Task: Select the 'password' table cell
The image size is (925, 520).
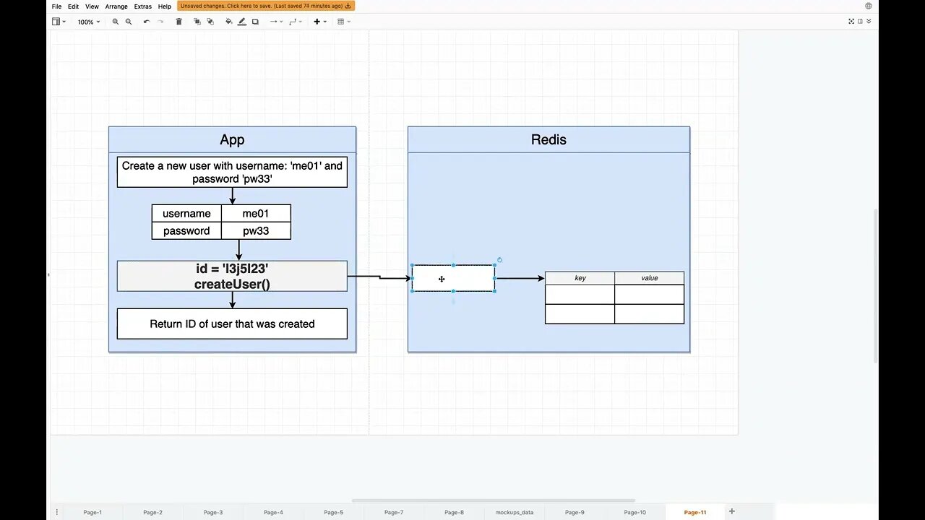Action: pos(186,230)
